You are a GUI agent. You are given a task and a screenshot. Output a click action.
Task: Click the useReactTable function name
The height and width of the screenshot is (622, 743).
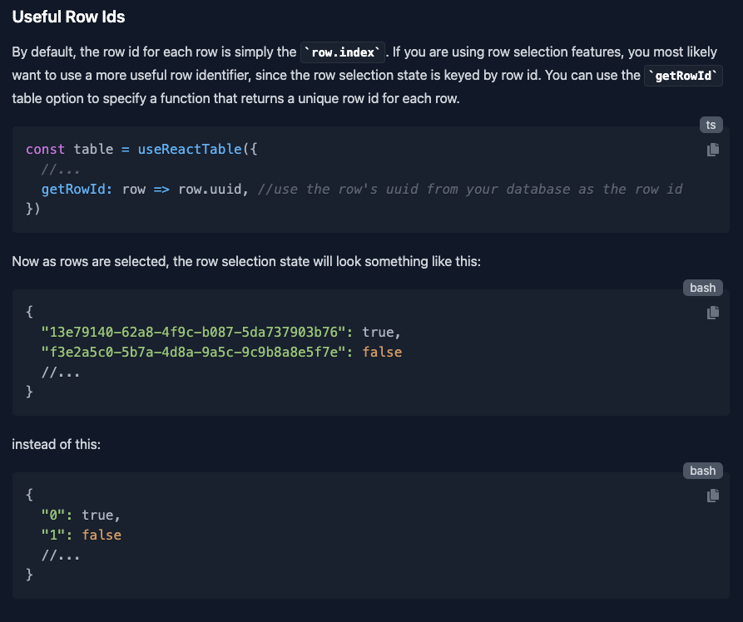[190, 149]
